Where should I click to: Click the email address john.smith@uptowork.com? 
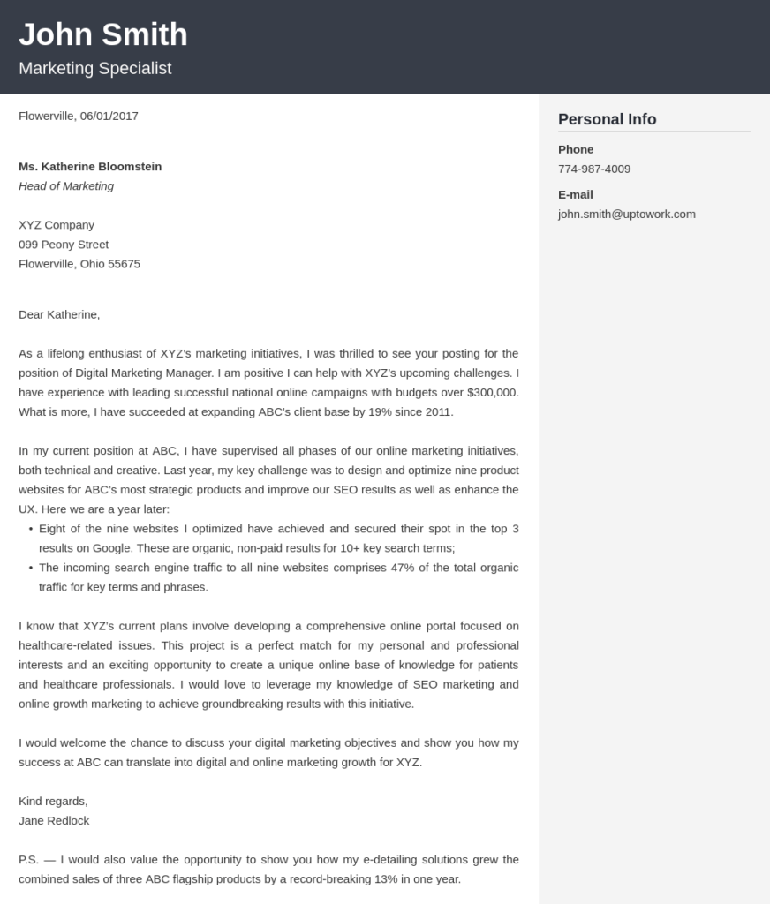(x=626, y=214)
